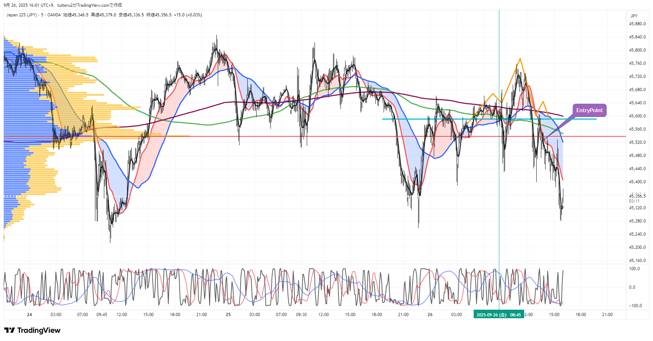This screenshot has height=341, width=653.
Task: Click date label 24 on time axis
Action: (x=30, y=315)
